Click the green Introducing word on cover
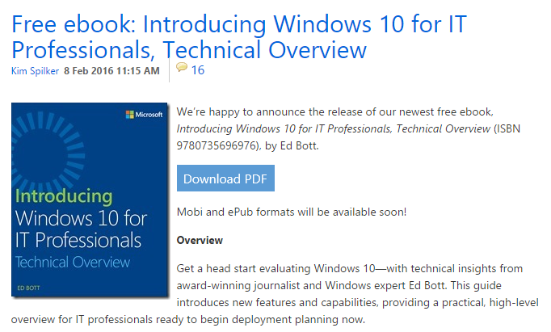This screenshot has height=332, width=551. coord(65,196)
